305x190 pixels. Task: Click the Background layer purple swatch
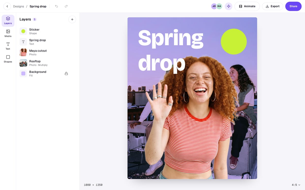coord(23,73)
